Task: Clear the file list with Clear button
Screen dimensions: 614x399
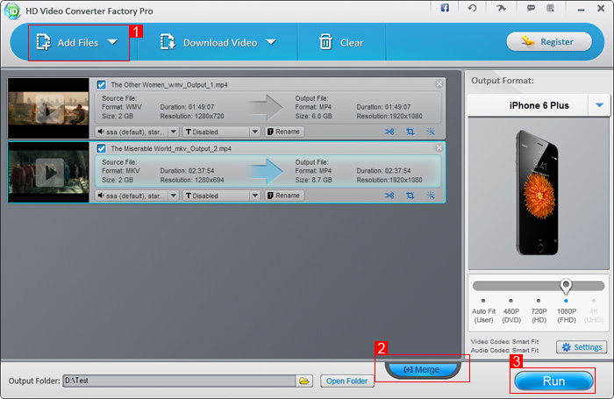Action: coord(341,43)
